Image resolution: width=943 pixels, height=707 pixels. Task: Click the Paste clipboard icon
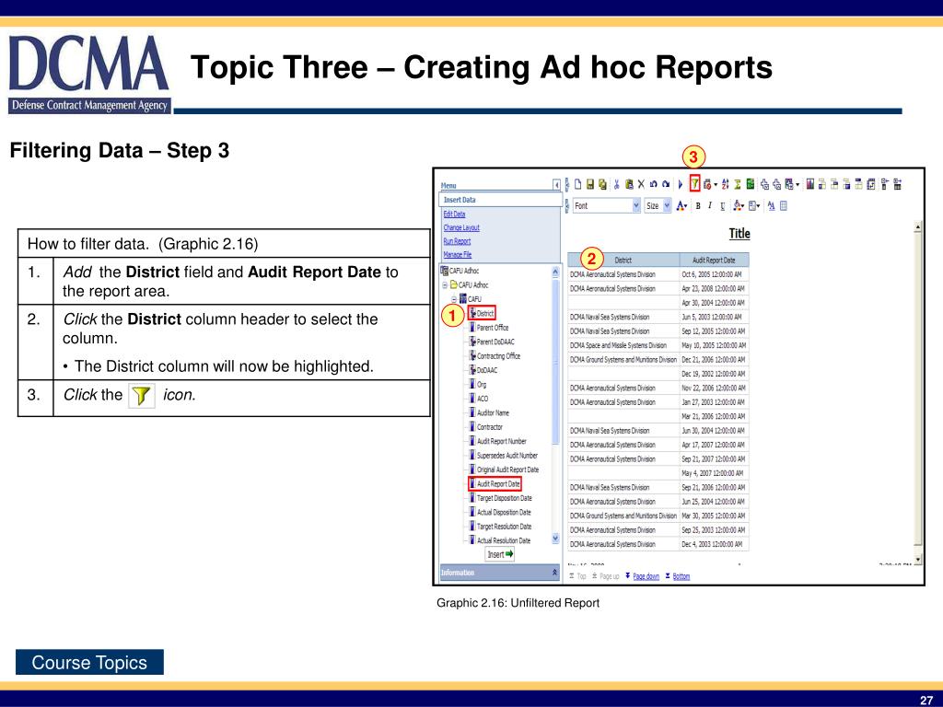tap(630, 184)
